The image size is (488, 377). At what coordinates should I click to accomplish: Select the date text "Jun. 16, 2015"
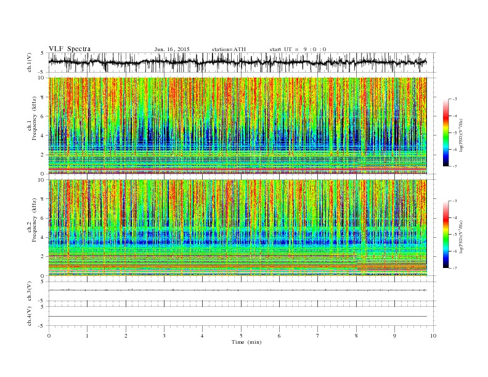pos(172,49)
